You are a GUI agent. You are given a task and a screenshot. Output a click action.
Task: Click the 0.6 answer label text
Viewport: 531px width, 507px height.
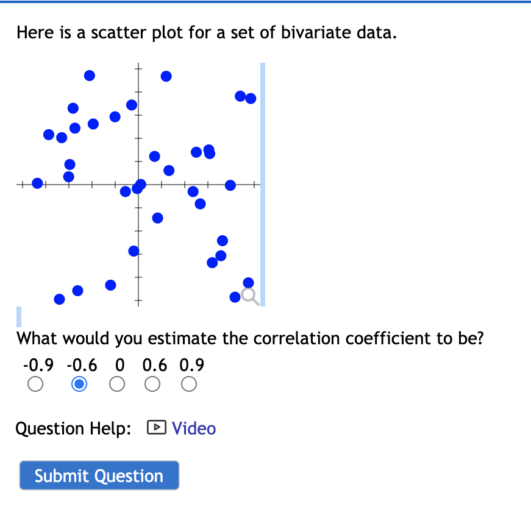pos(154,365)
